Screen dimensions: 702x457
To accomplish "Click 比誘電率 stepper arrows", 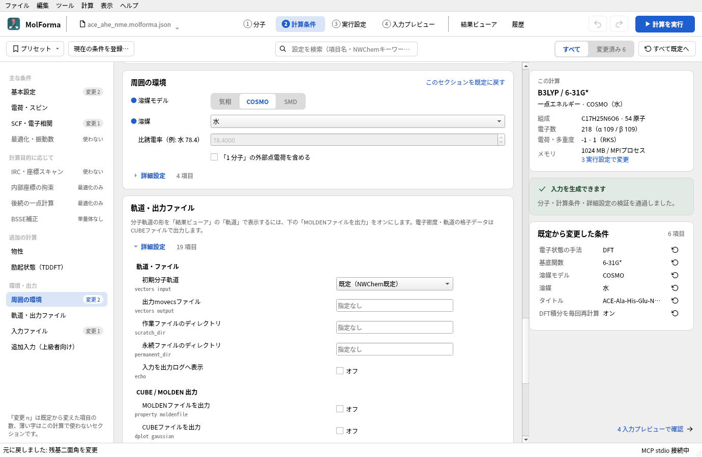I will tap(501, 140).
